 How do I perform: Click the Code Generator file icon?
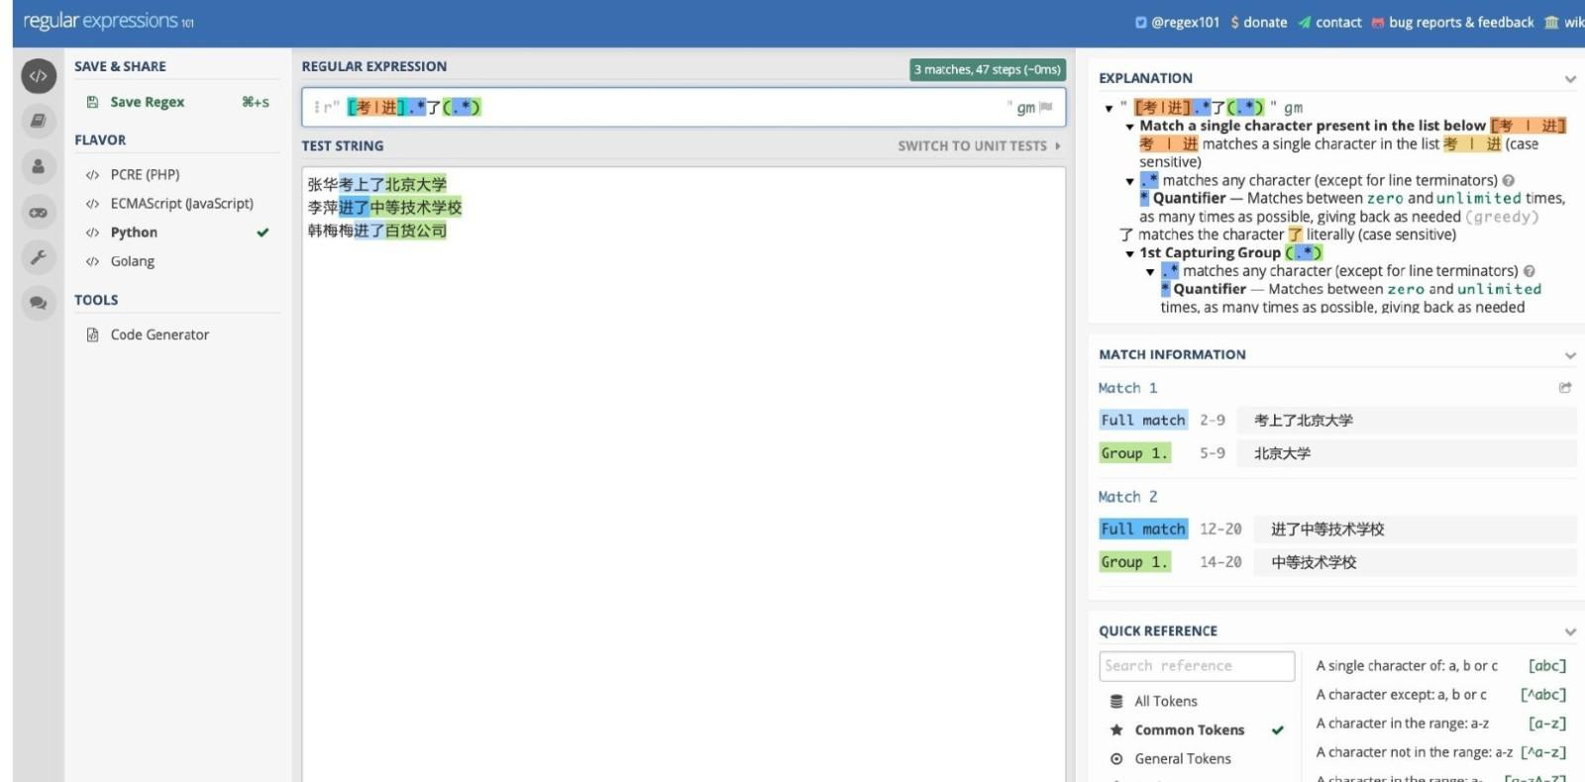coord(92,335)
